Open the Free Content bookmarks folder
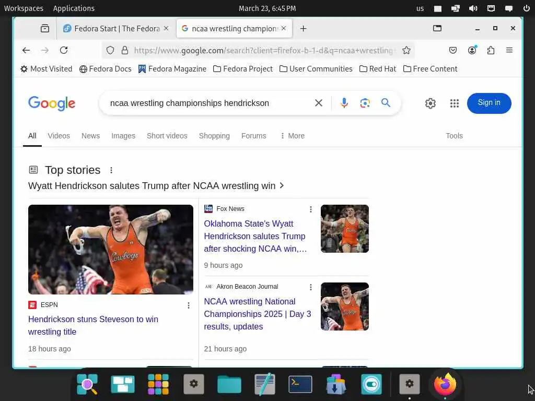This screenshot has width=535, height=401. pos(431,69)
